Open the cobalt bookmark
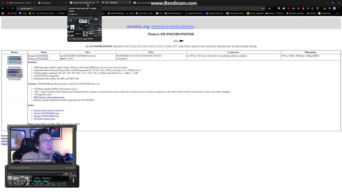Image resolution: width=342 pixels, height=192 pixels. tap(130, 13)
